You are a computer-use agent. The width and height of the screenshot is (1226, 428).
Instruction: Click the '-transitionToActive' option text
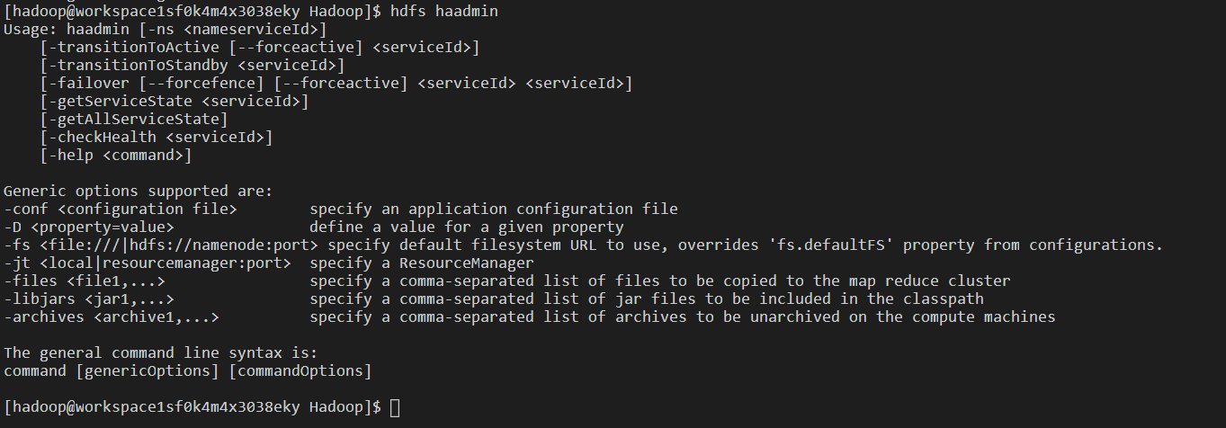coord(134,47)
